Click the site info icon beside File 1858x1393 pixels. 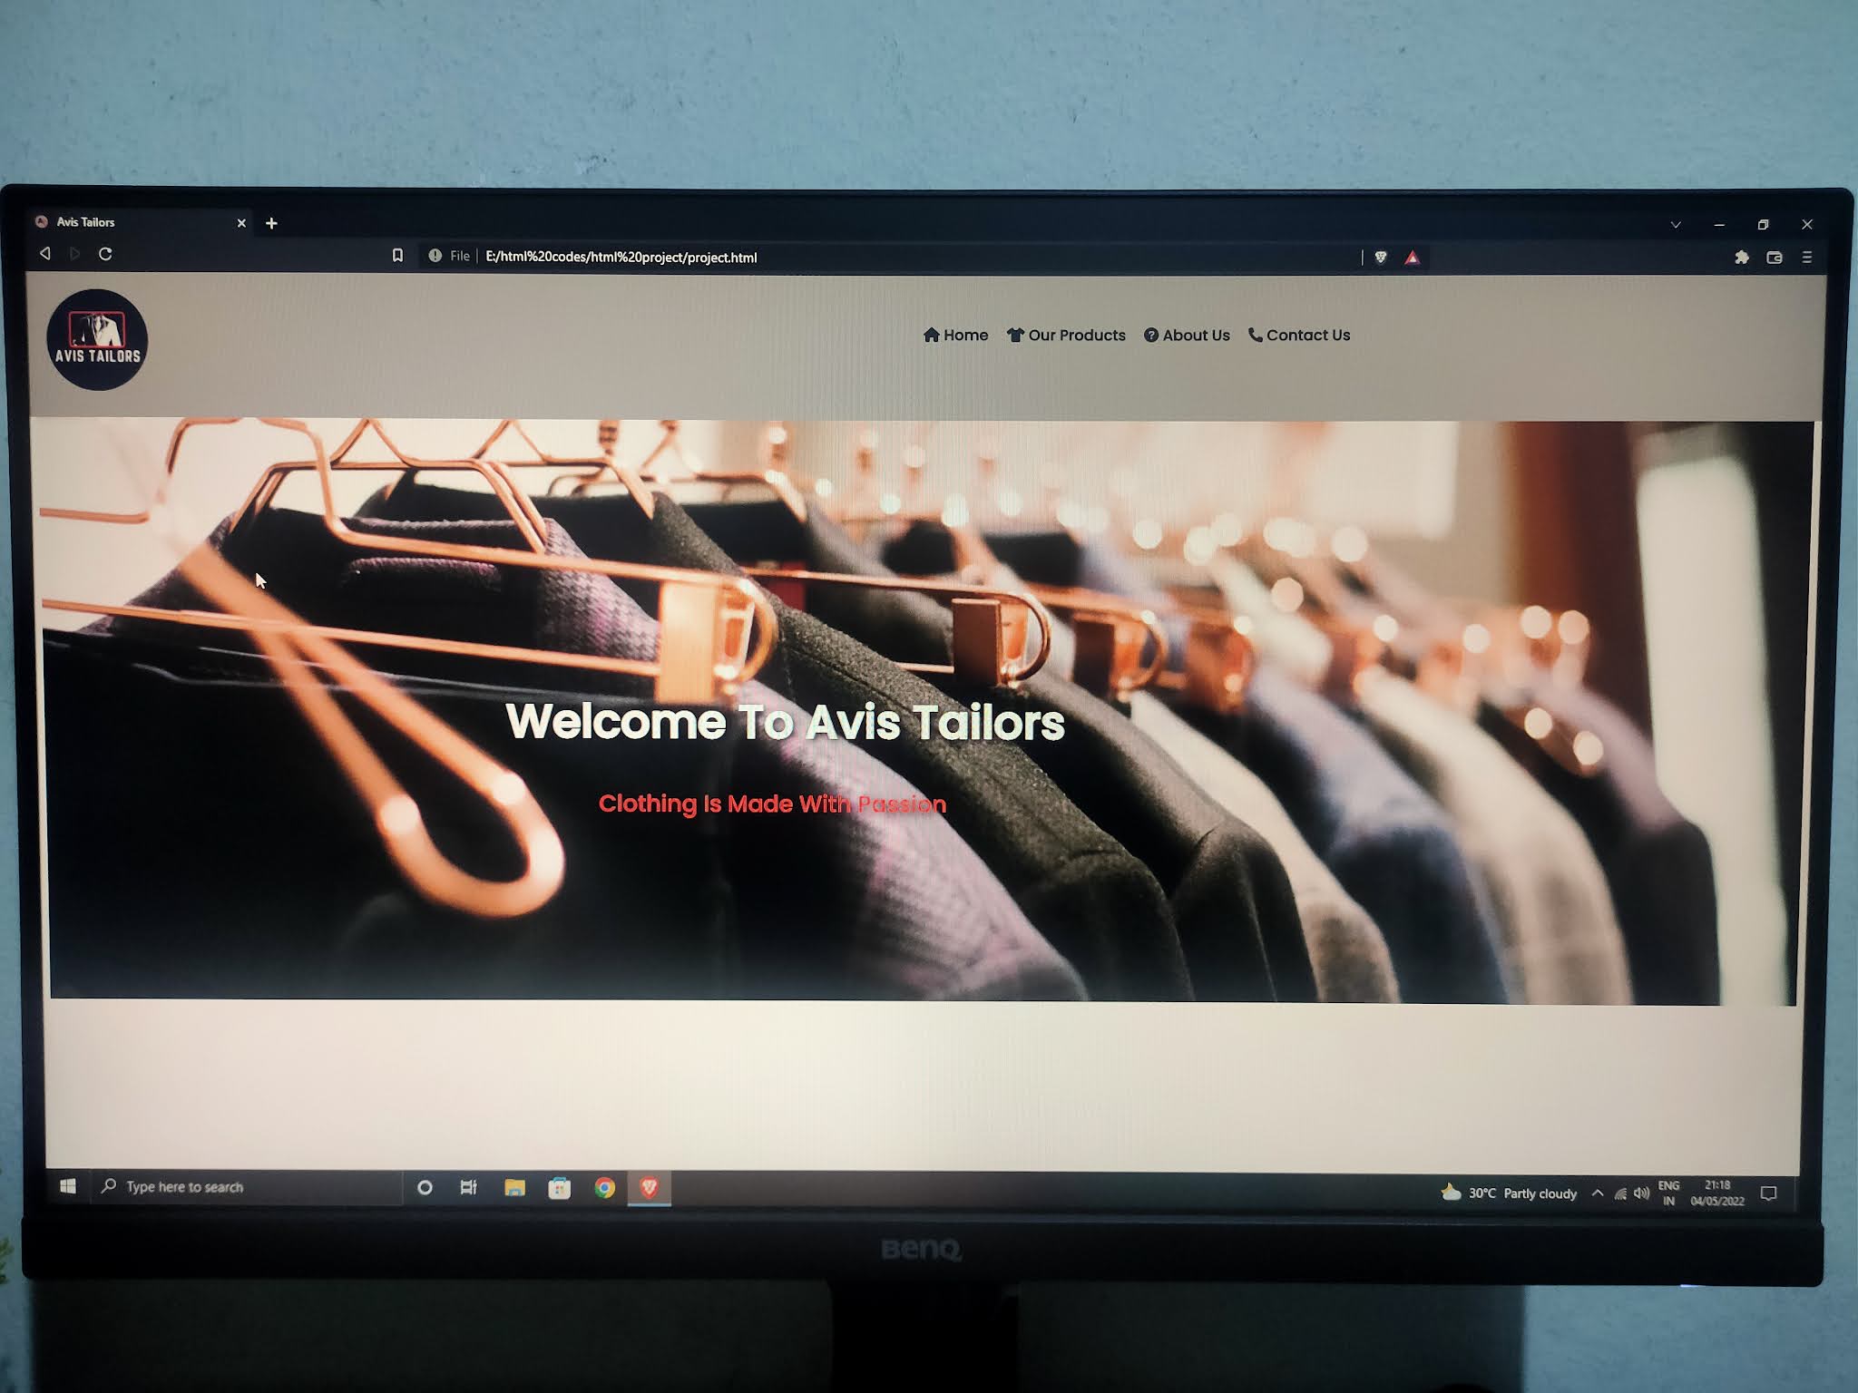434,256
